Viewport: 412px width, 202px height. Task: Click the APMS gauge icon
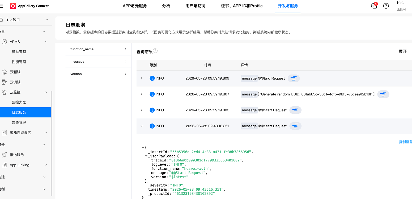4,42
